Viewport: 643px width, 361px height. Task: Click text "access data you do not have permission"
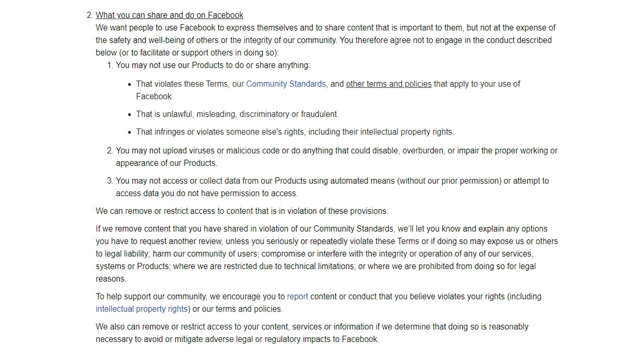coord(206,194)
